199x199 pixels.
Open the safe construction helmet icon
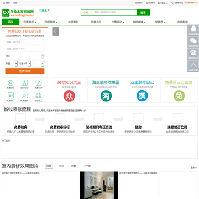[39, 96]
